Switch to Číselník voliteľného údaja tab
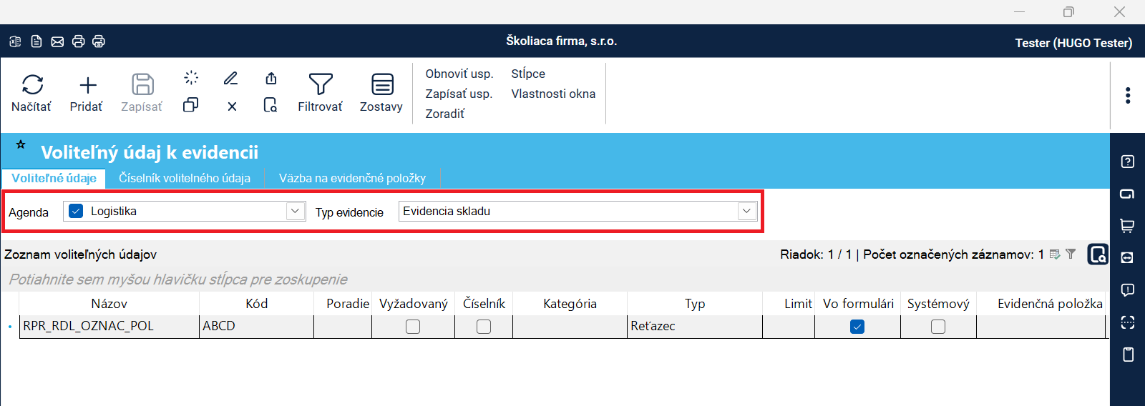 coord(185,178)
